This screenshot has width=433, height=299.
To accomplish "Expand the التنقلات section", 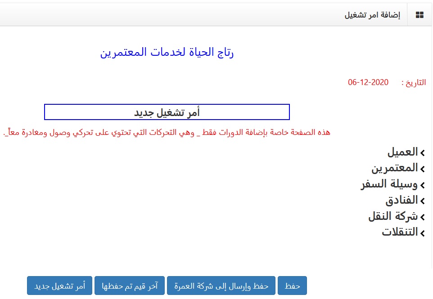I will [x=400, y=232].
